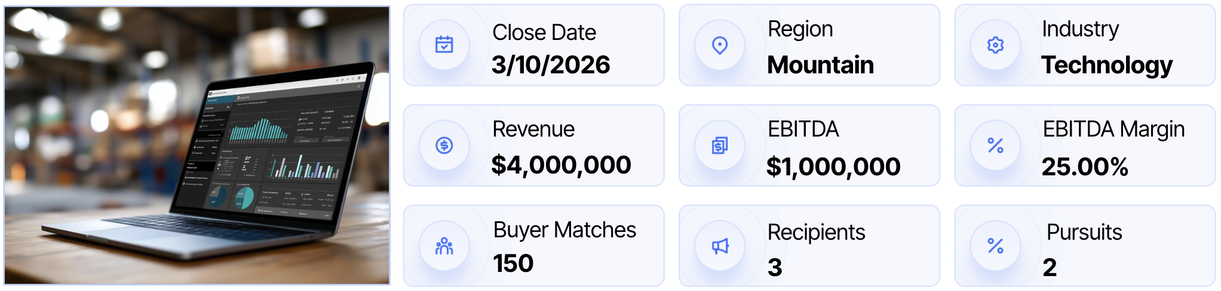The height and width of the screenshot is (291, 1221).
Task: Click the close date value 3/10/2026
Action: [x=551, y=65]
